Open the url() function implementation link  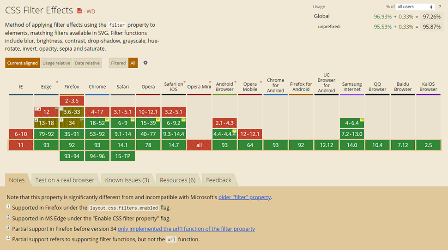186,229
